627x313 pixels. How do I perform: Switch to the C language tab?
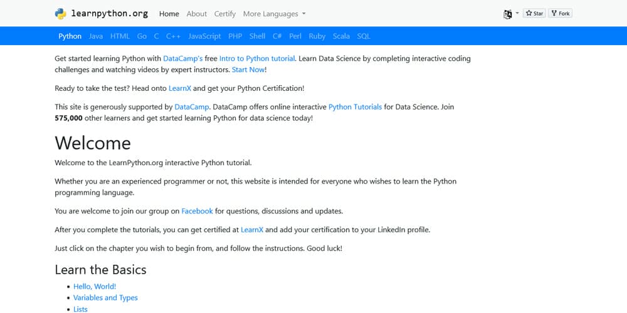pyautogui.click(x=156, y=36)
